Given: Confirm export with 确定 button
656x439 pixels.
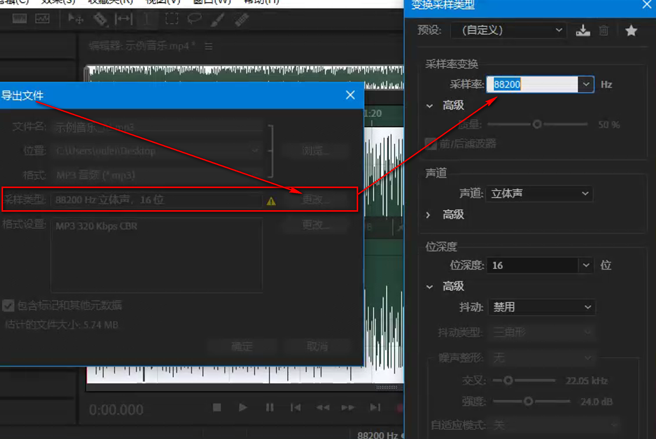Looking at the screenshot, I should [x=242, y=346].
